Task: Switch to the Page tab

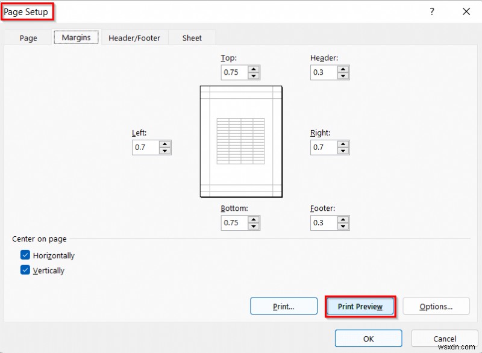Action: [x=28, y=37]
